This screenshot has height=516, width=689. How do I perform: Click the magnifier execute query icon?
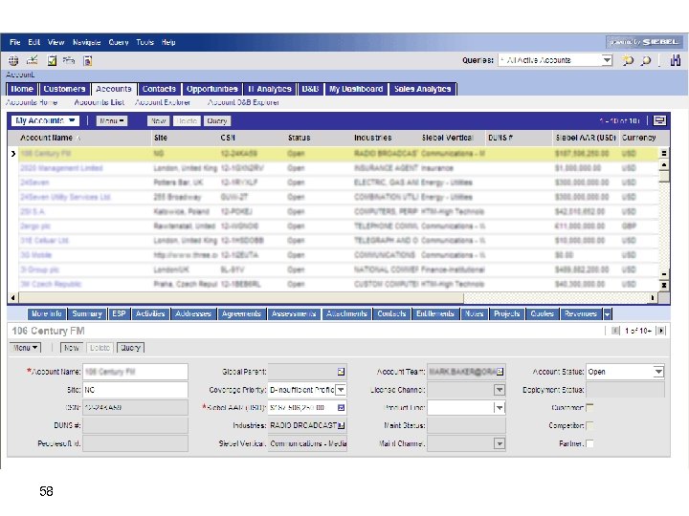[646, 60]
